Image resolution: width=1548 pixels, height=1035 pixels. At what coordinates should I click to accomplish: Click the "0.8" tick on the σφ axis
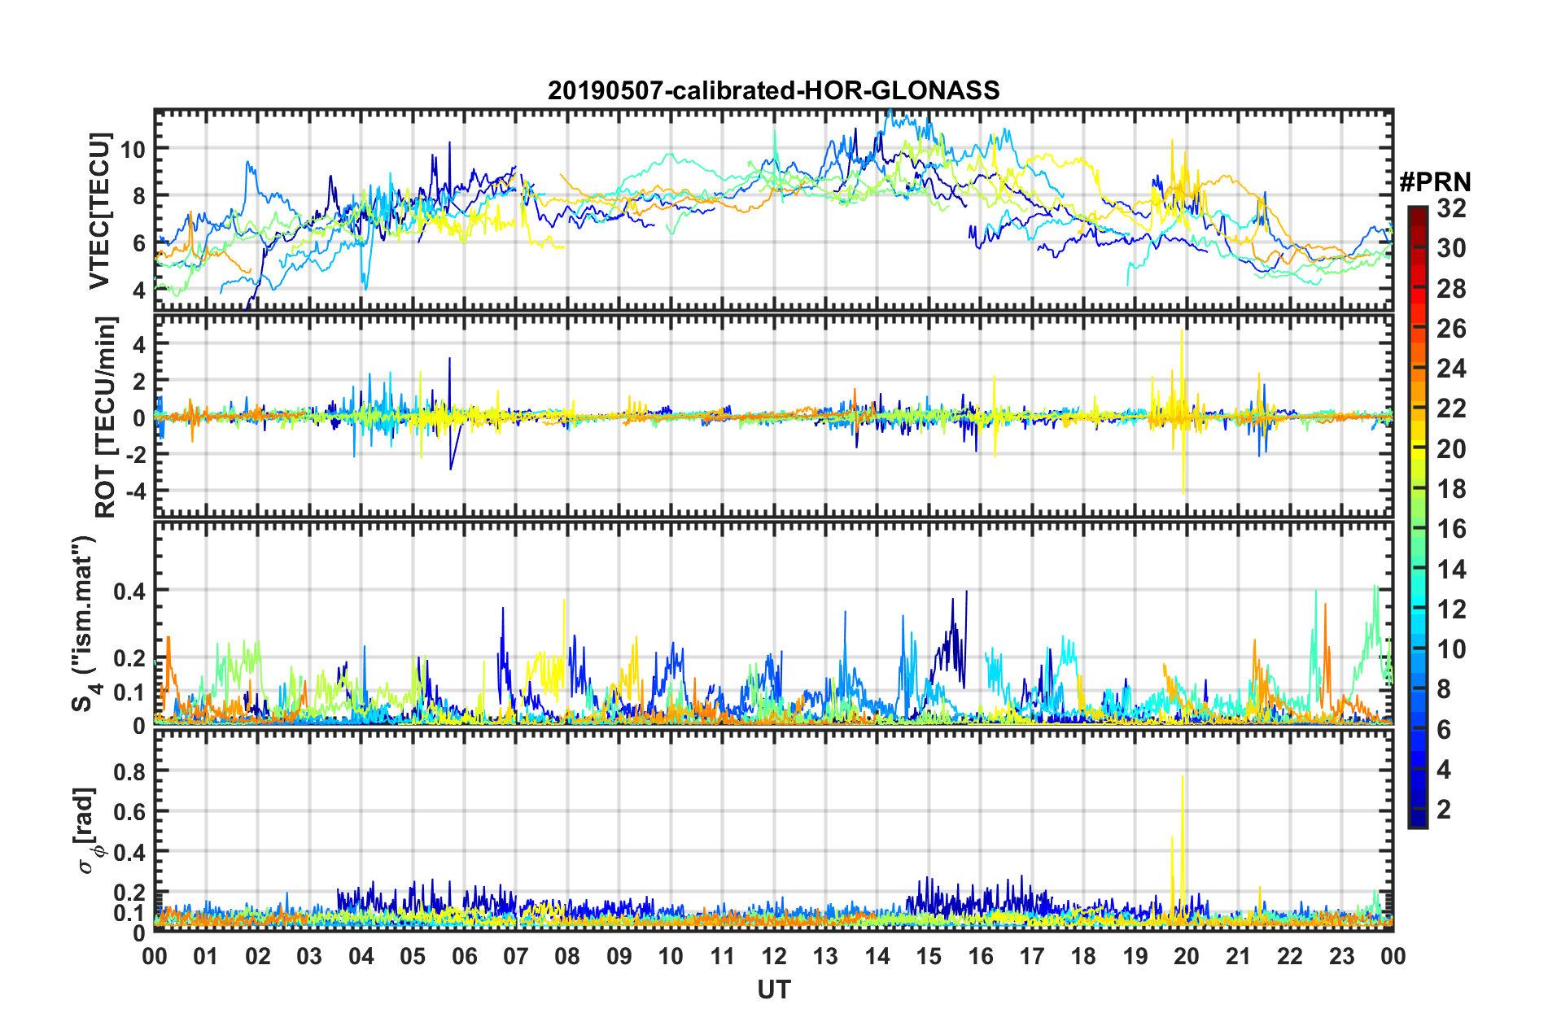pos(130,771)
